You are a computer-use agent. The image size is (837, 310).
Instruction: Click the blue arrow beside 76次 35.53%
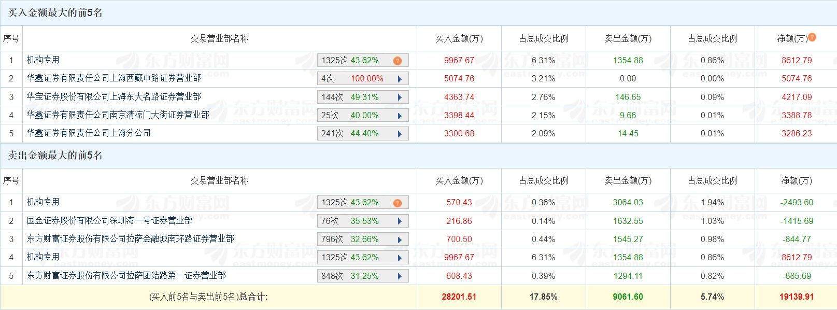[x=400, y=221]
